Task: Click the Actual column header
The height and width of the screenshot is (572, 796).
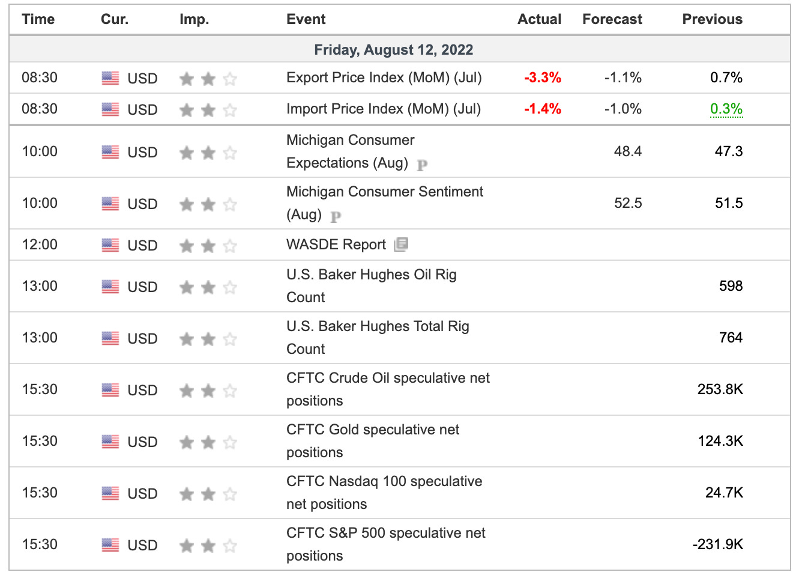Action: tap(539, 19)
